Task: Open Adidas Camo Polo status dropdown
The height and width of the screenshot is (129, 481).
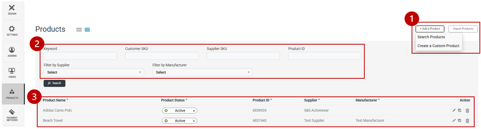Action: [x=179, y=111]
